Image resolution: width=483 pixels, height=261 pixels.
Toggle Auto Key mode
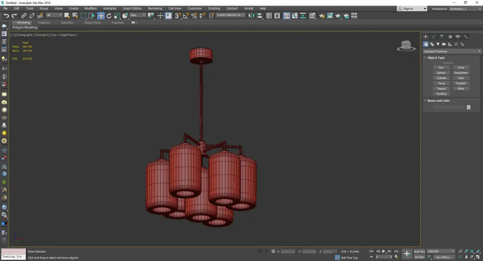pos(419,251)
